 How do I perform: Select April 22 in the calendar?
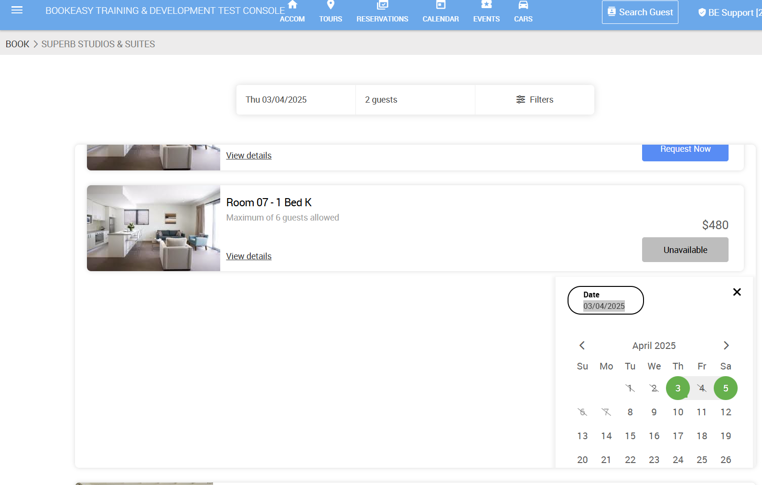click(x=630, y=460)
